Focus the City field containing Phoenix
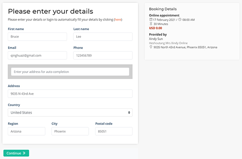Viewport: 242px width, 159px height. click(x=70, y=131)
